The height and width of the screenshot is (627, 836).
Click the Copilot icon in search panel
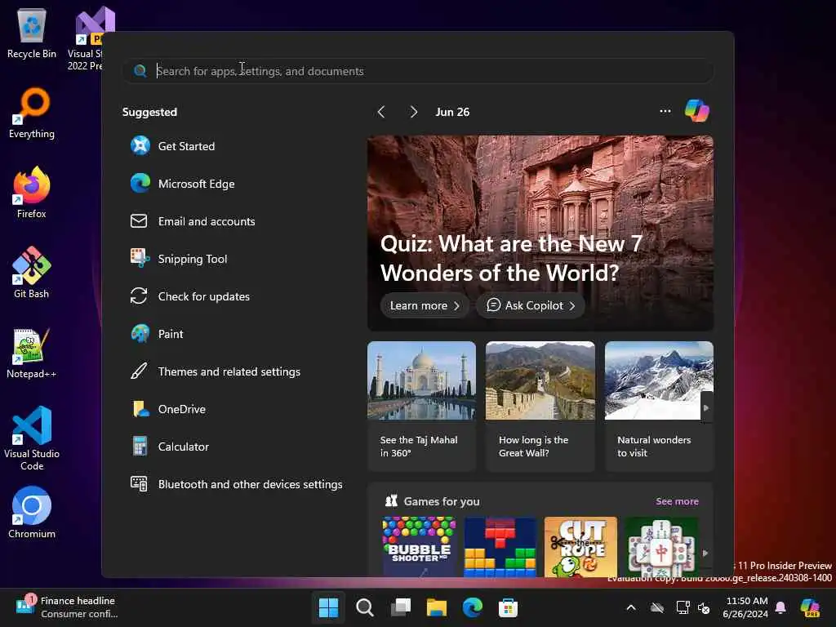[x=697, y=111]
